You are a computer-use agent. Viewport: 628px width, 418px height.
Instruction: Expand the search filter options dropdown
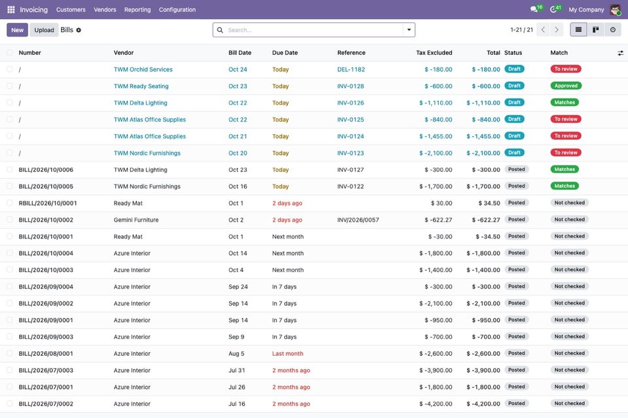coord(409,30)
